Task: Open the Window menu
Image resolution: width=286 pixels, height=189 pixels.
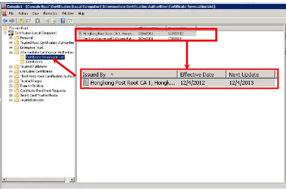Action: click(68, 13)
